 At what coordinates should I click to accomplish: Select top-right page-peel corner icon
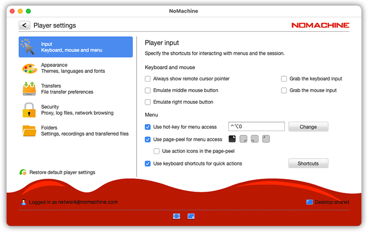coord(232,139)
